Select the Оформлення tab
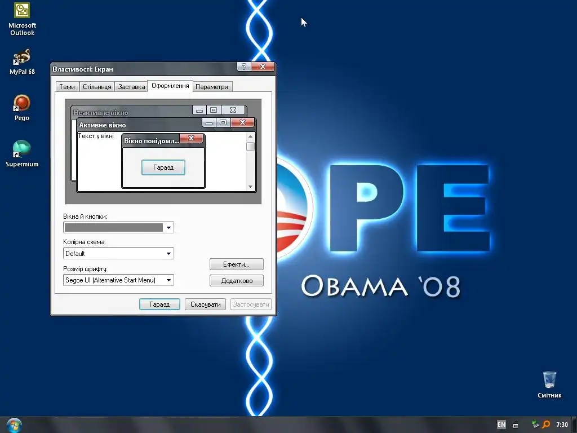The image size is (577, 433). (170, 86)
